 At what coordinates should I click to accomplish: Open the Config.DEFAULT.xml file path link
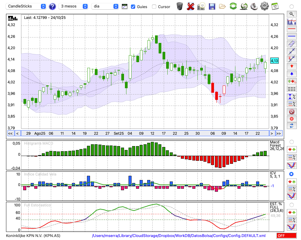(x=179, y=235)
